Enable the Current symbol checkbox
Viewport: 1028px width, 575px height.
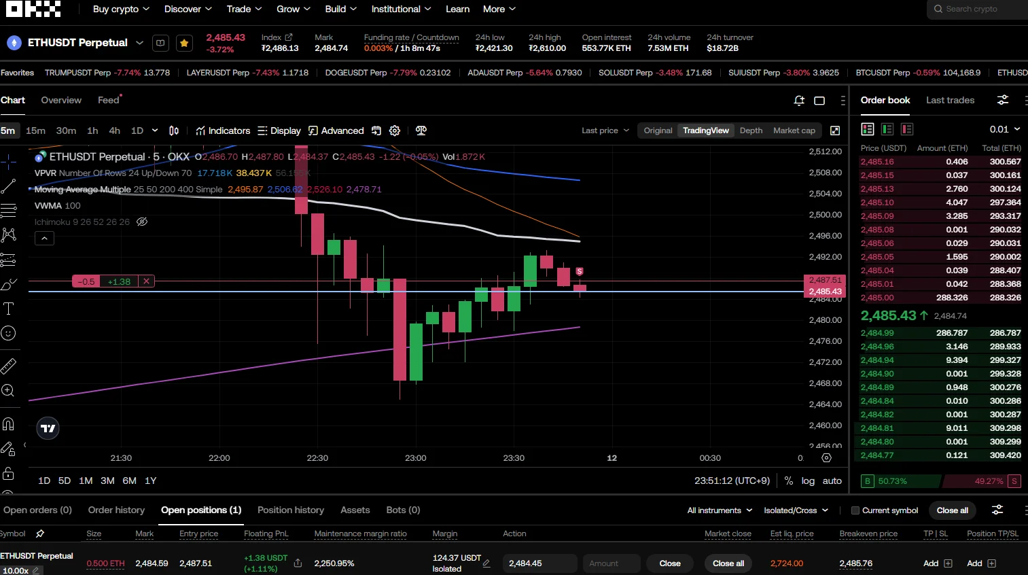(855, 510)
